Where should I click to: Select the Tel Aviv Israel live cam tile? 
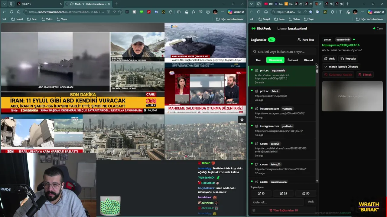(x=137, y=77)
